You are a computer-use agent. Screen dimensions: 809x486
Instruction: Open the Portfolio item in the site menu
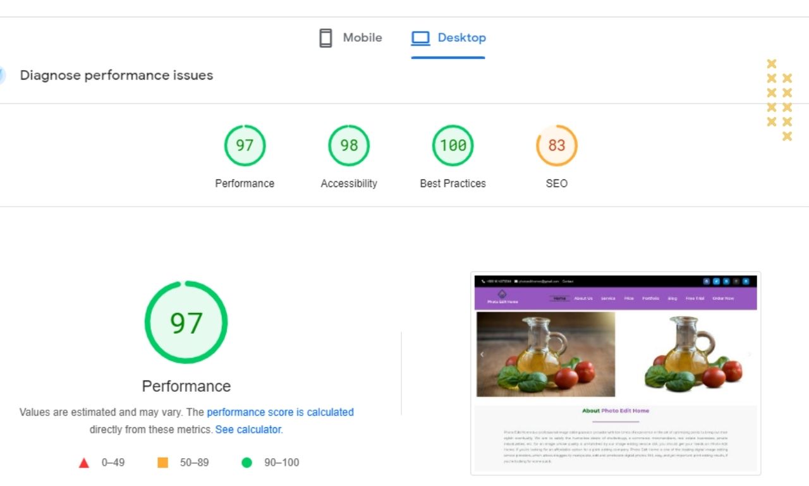[650, 298]
